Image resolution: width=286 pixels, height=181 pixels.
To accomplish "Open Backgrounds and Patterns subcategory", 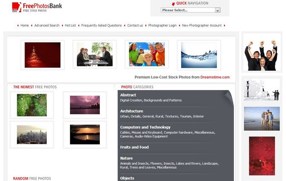I will pyautogui.click(x=163, y=100).
